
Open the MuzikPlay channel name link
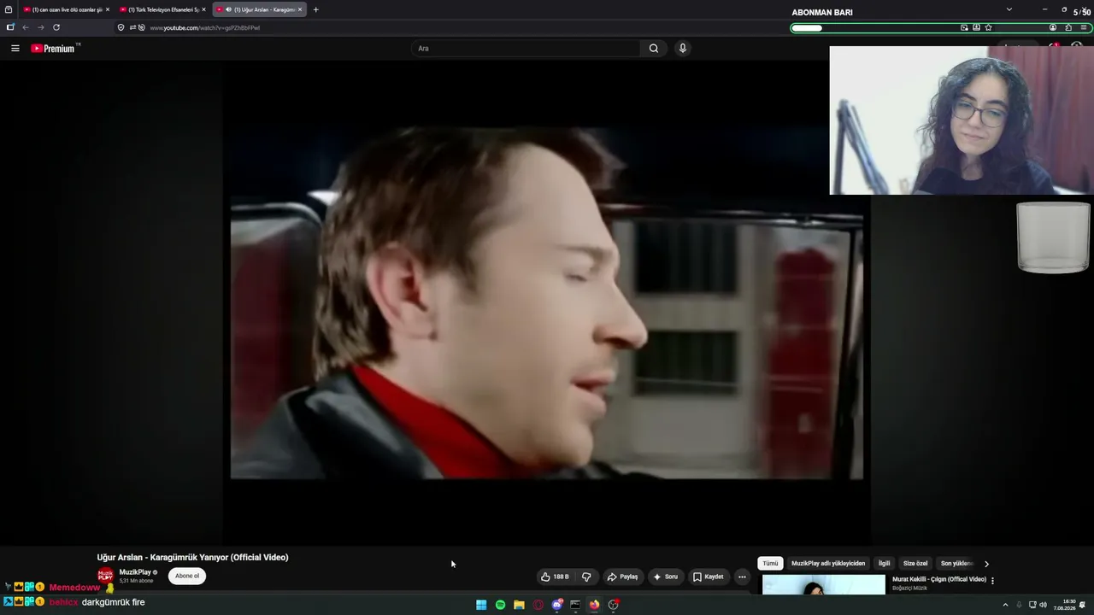pyautogui.click(x=135, y=572)
